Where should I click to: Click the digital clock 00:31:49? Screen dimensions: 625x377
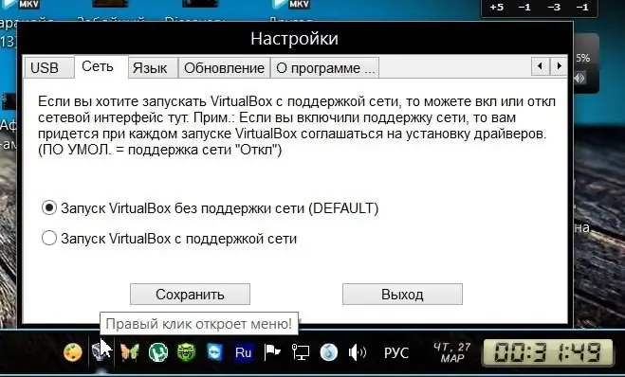[x=547, y=352]
